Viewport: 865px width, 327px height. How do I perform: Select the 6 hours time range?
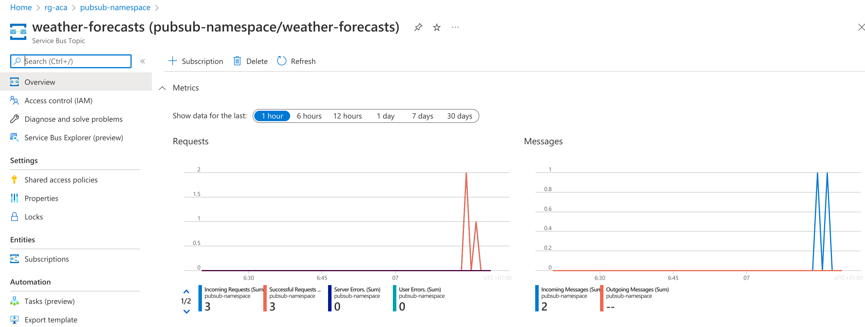point(309,116)
